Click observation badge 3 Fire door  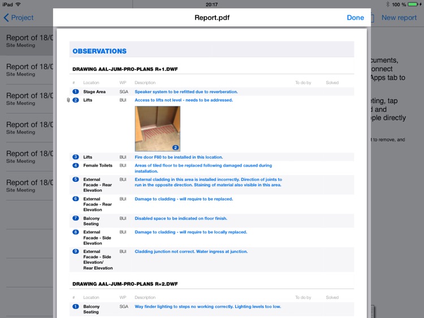[x=76, y=157]
